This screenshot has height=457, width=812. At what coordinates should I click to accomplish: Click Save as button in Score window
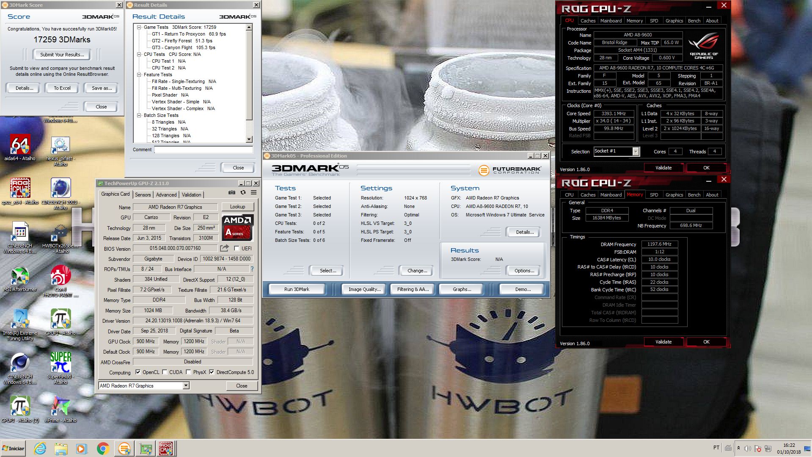(102, 88)
